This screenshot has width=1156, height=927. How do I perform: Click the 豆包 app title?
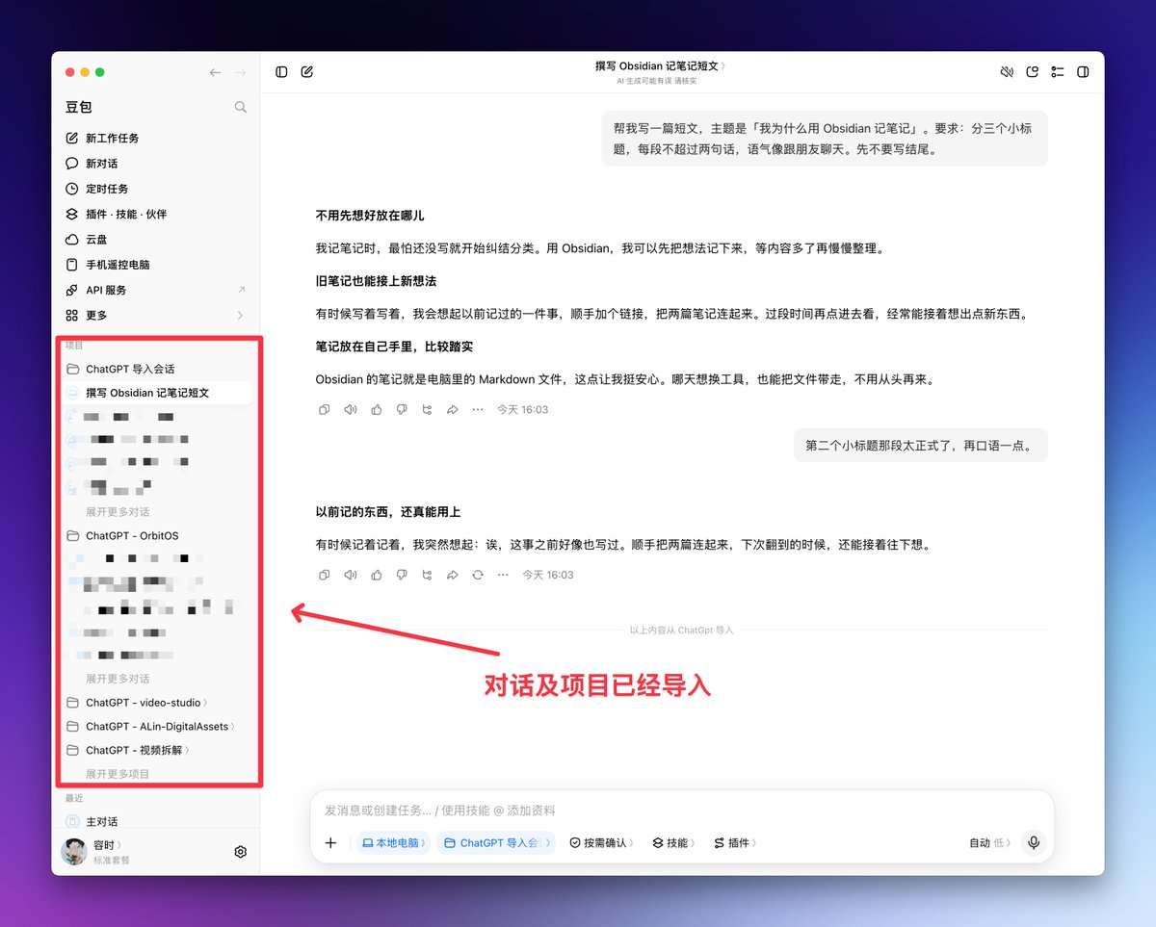(x=79, y=107)
